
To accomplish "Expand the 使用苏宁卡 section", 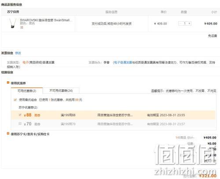I will 8,134.
